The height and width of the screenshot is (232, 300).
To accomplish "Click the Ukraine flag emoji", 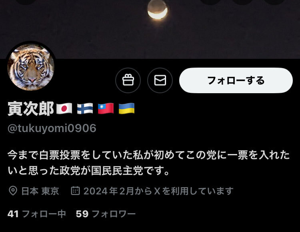I will pos(126,108).
